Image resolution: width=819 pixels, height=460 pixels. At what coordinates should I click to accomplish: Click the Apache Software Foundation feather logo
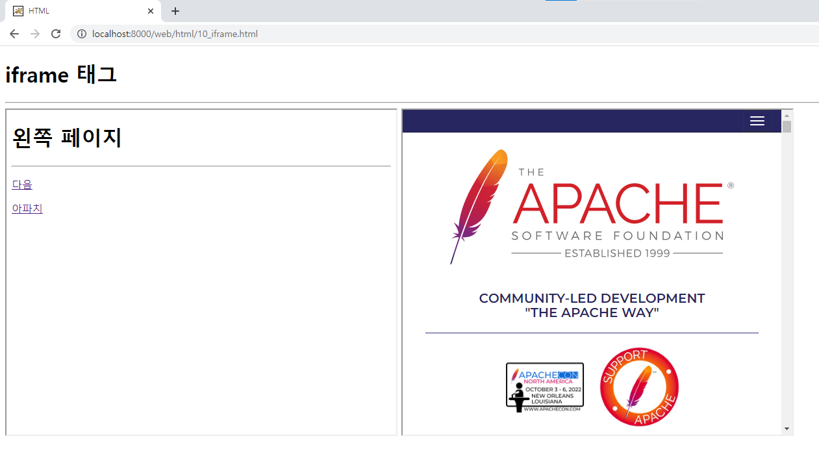click(592, 207)
